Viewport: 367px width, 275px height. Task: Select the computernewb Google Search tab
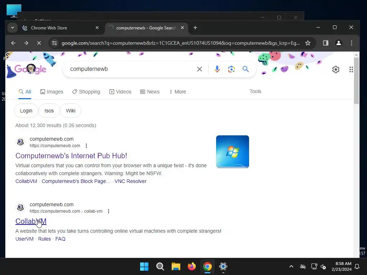pos(146,28)
